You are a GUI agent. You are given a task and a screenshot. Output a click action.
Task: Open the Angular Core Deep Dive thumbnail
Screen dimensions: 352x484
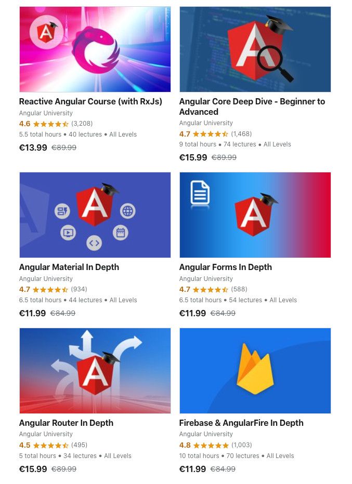click(255, 49)
